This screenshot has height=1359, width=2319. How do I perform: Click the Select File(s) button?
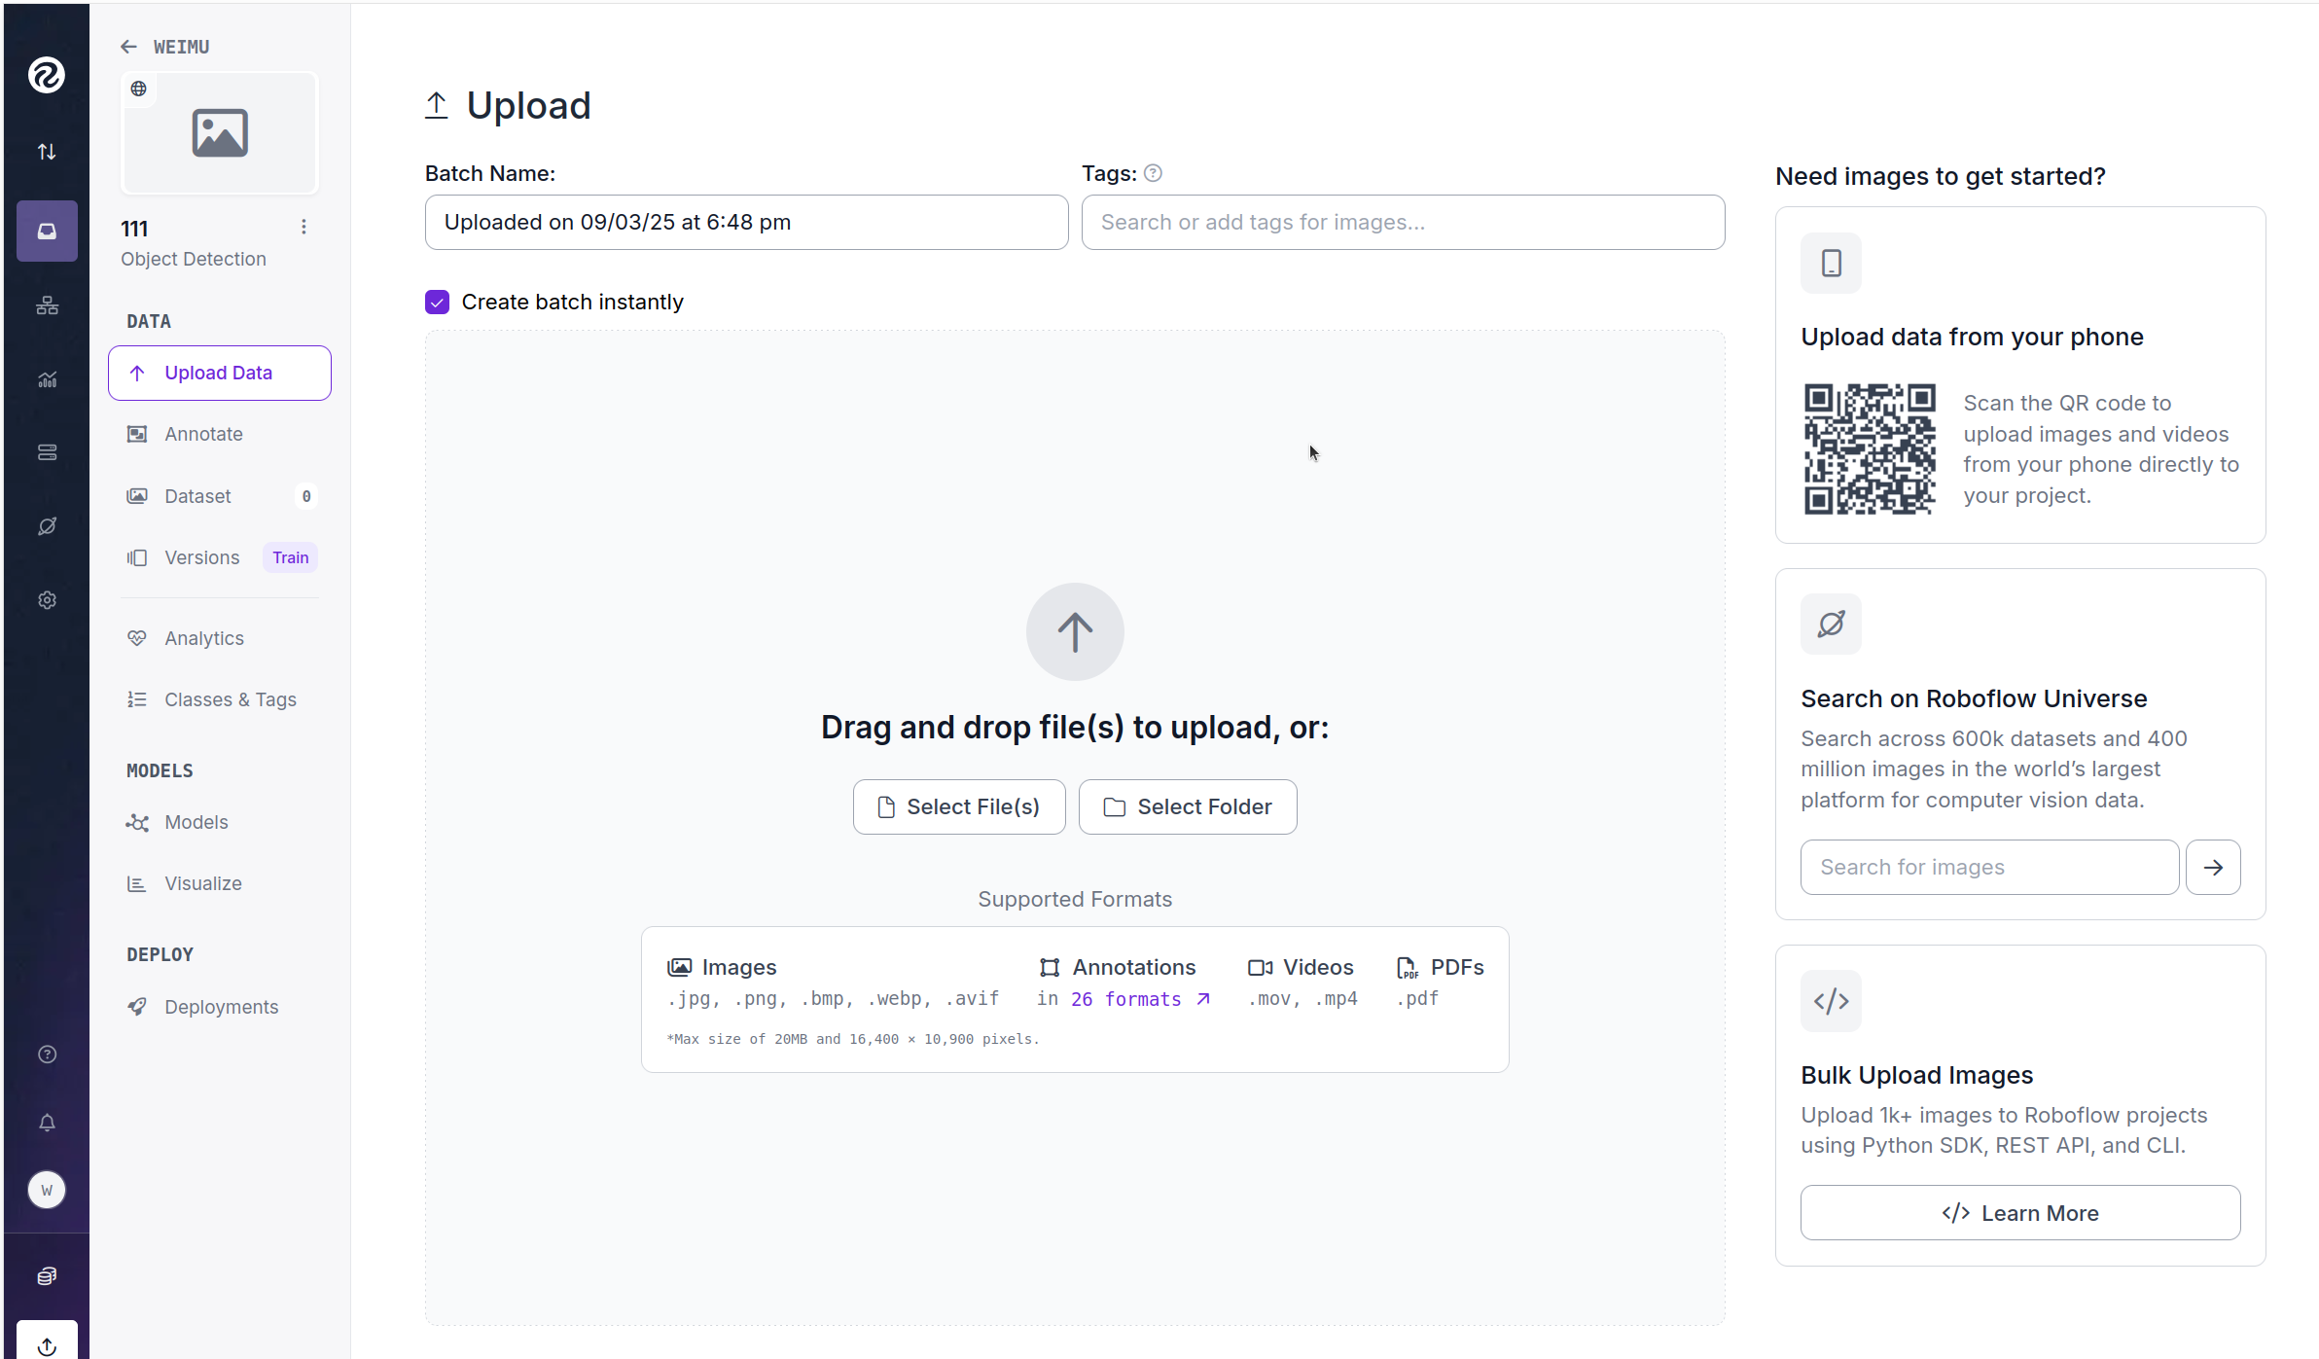click(959, 806)
